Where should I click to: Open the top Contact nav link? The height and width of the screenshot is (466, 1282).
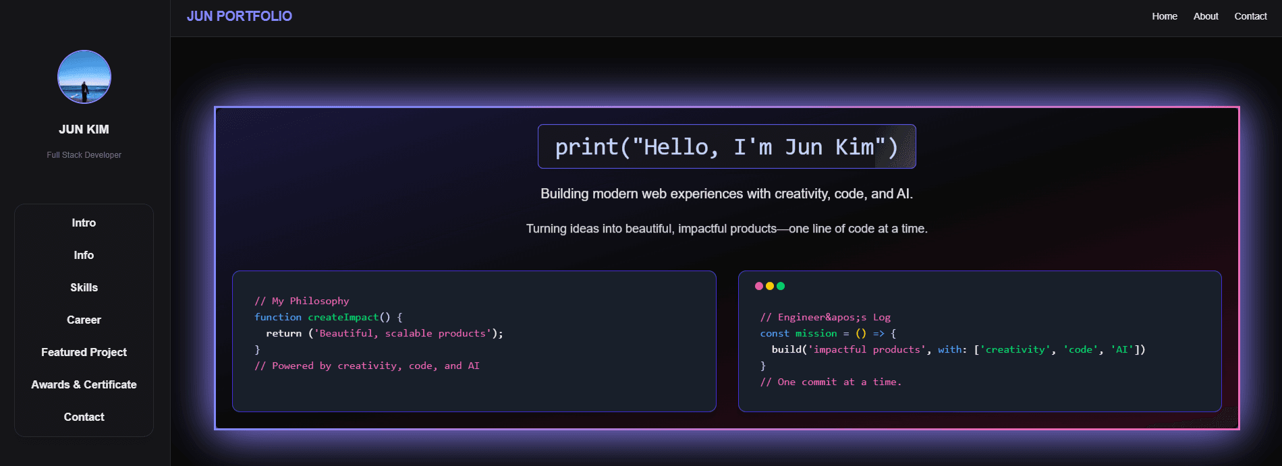1250,16
